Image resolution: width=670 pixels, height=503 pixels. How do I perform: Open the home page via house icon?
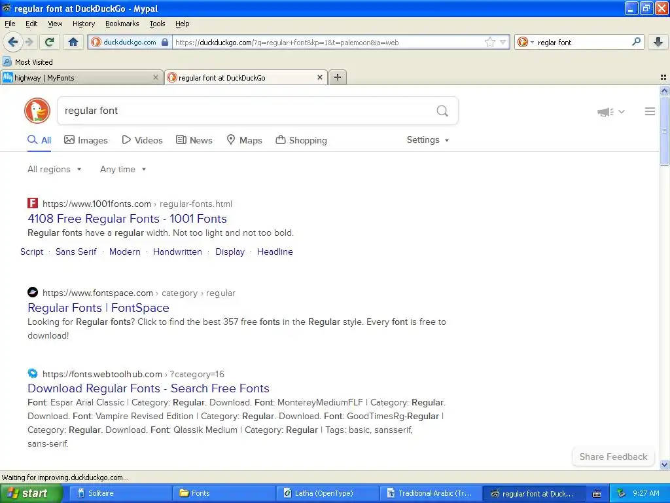pyautogui.click(x=73, y=42)
